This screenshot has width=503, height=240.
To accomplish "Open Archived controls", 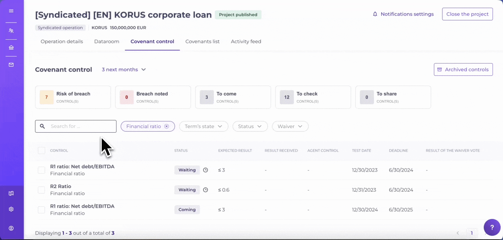I will (463, 69).
